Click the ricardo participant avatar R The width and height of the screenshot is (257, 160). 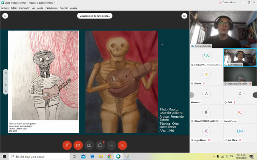(x=206, y=75)
